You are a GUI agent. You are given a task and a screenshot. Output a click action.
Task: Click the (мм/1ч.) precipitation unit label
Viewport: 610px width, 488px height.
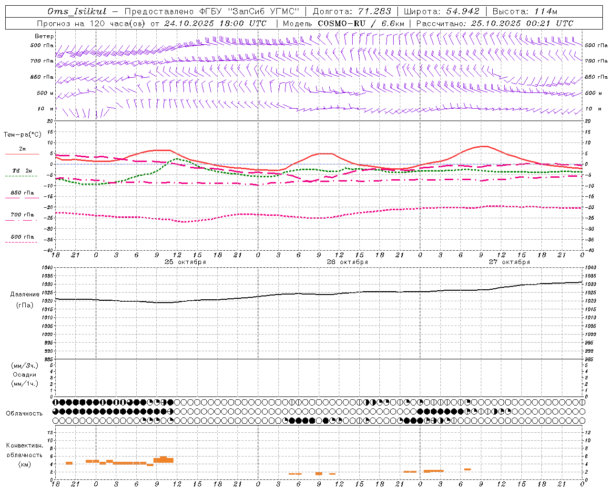(x=25, y=384)
